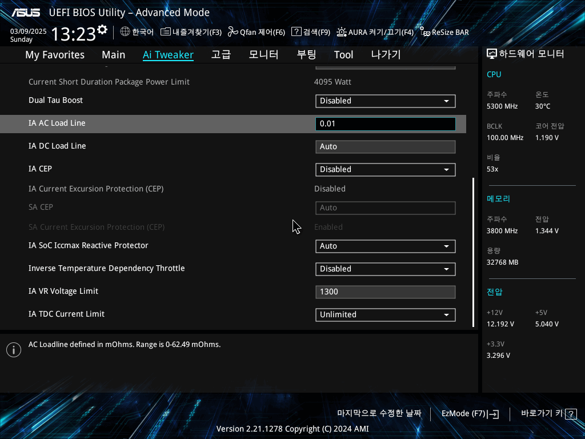
Task: Click the hotkeys question mark icon
Action: coord(571,414)
